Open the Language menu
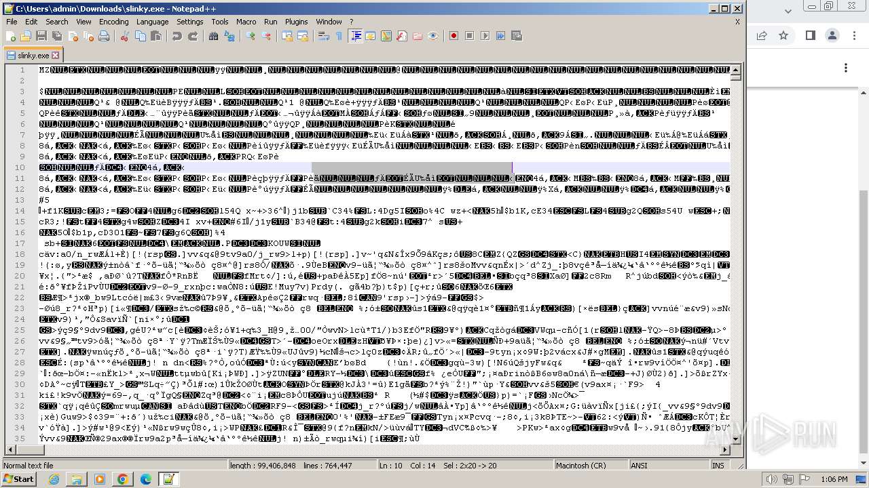 click(152, 22)
